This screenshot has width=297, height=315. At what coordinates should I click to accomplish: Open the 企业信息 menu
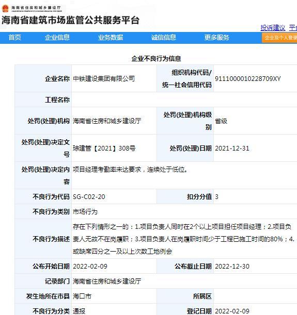point(57,37)
